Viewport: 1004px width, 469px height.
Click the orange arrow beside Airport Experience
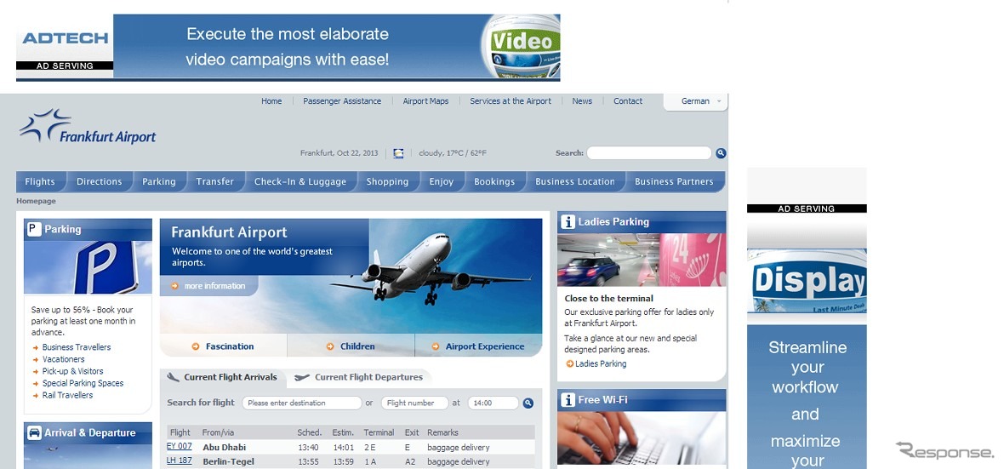436,346
